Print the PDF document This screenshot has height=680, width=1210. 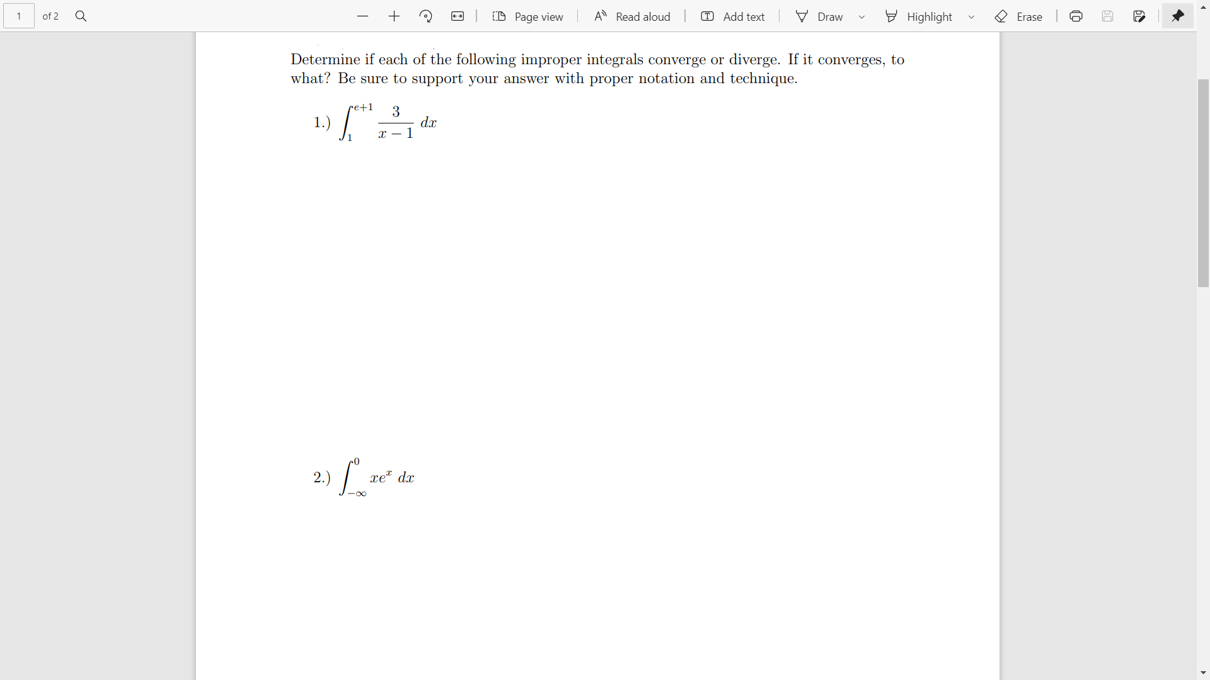(1076, 16)
